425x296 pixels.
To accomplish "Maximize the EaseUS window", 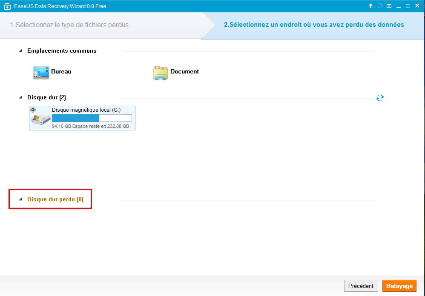I will click(x=408, y=6).
